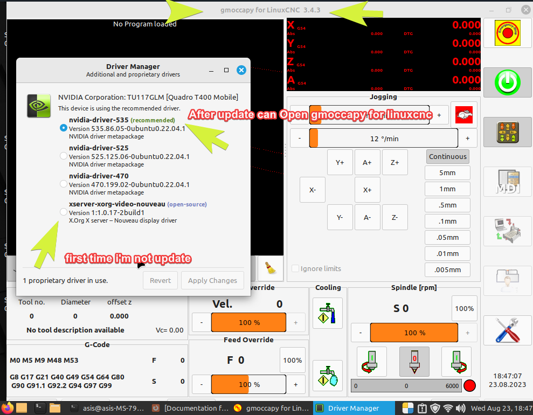Click the broom clear plot icon
The image size is (533, 415).
click(x=271, y=268)
